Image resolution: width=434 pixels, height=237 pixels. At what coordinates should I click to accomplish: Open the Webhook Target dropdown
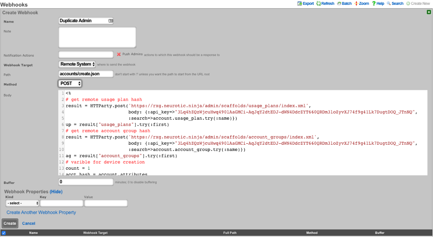77,64
